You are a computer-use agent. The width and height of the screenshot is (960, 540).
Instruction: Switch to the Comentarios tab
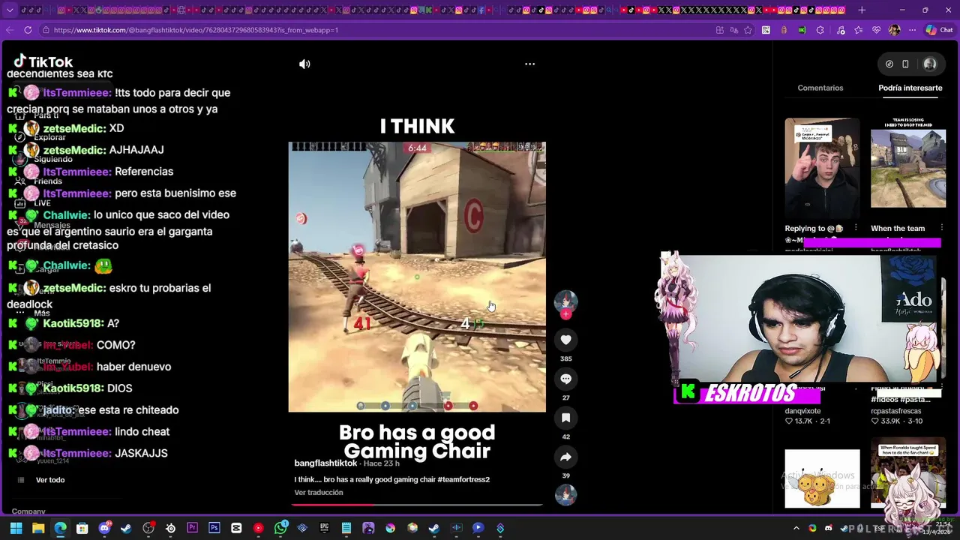point(820,88)
